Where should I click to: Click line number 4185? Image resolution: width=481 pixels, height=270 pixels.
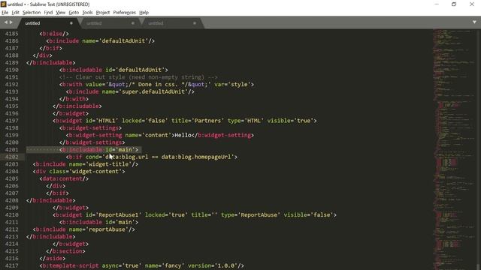(12, 34)
